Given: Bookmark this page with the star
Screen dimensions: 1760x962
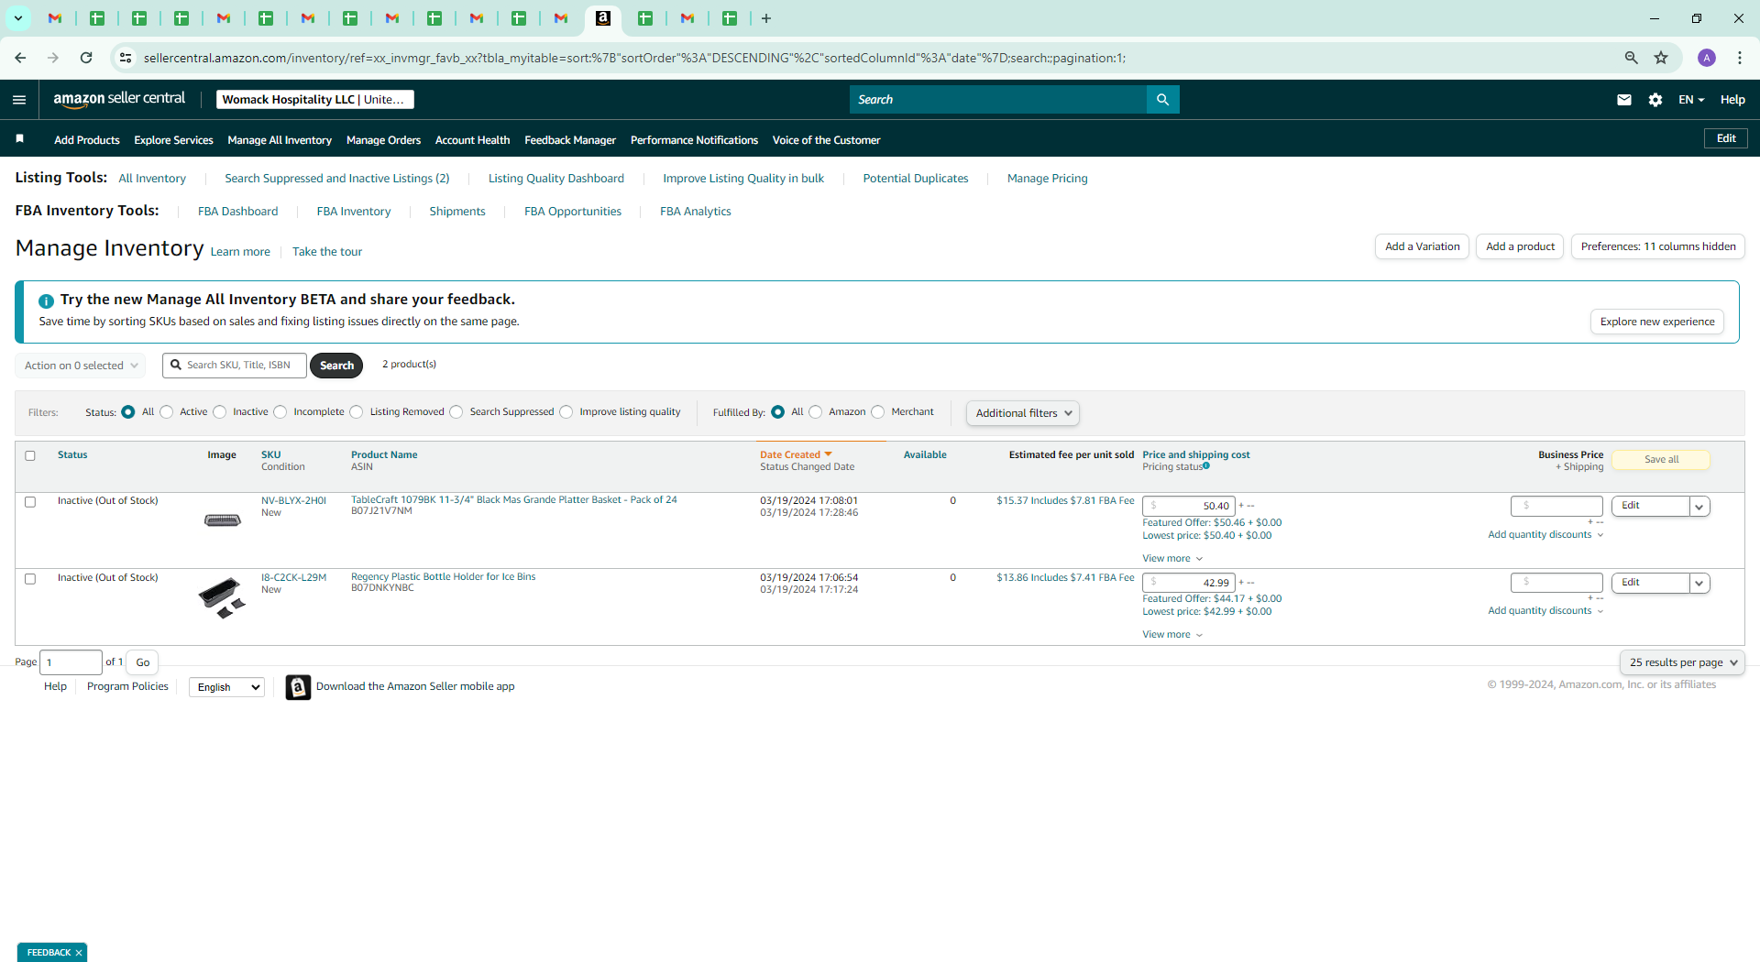Looking at the screenshot, I should (x=1661, y=58).
